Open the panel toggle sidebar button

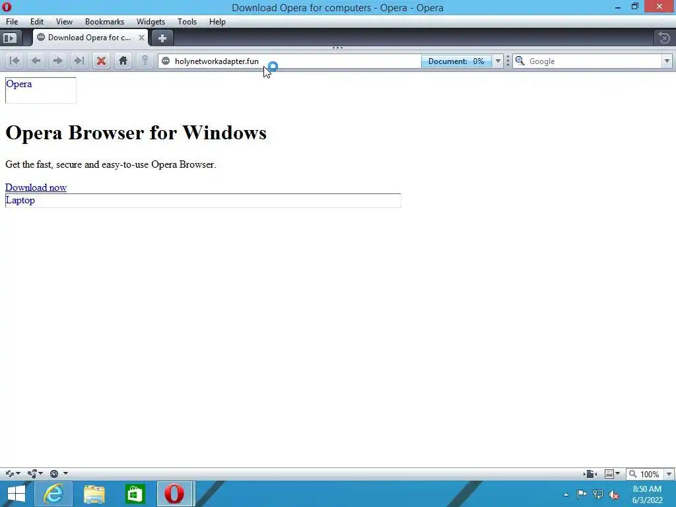[x=9, y=38]
